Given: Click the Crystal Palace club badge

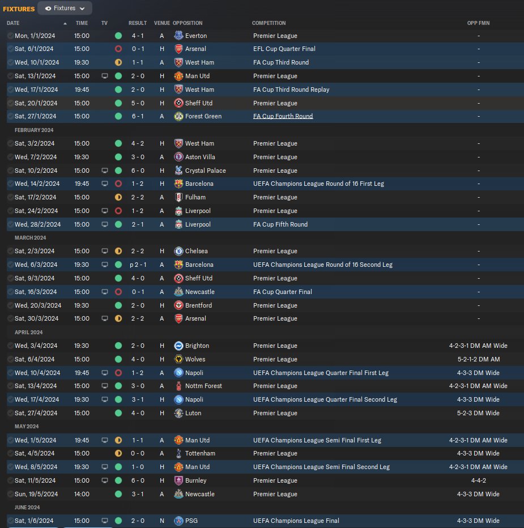Looking at the screenshot, I should click(x=178, y=171).
